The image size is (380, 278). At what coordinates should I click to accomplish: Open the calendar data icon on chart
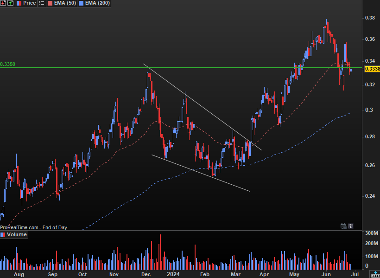pyautogui.click(x=343, y=226)
